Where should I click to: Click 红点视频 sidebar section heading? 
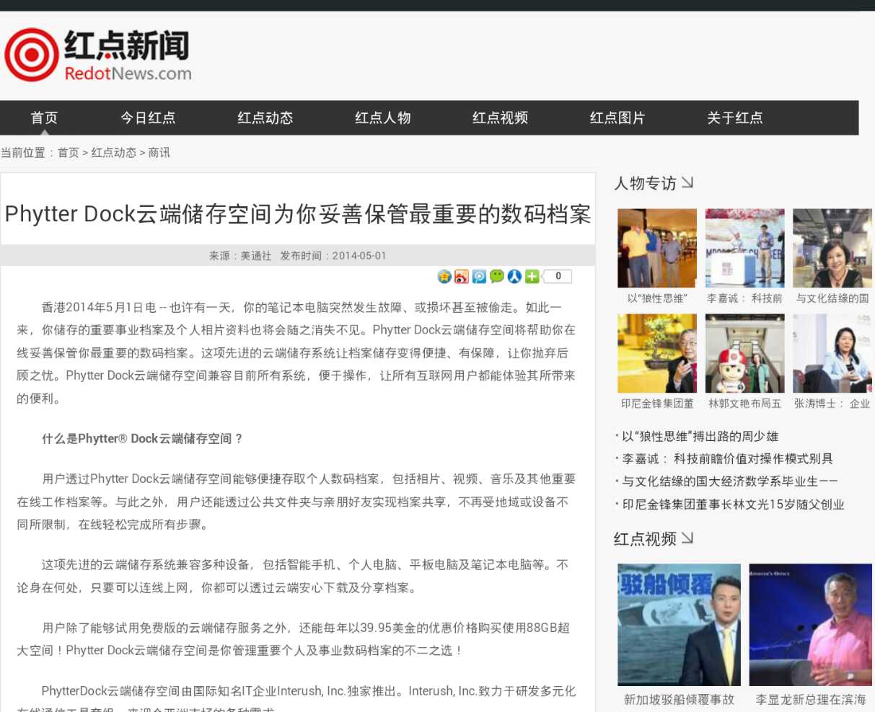[645, 538]
